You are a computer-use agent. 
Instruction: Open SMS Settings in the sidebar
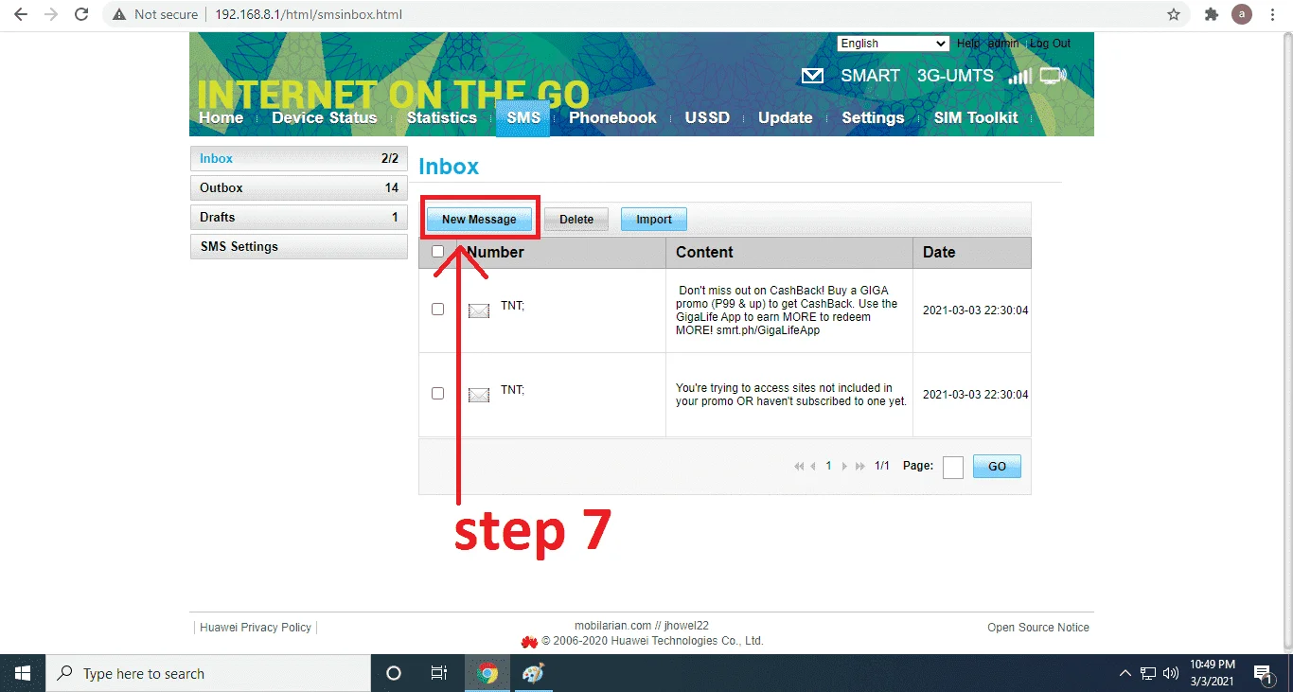point(298,246)
